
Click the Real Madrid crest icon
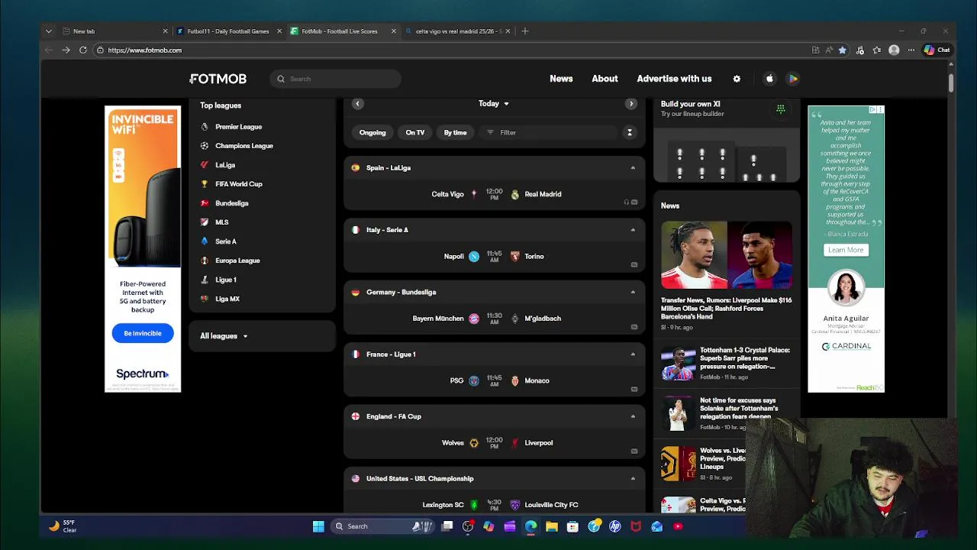coord(515,195)
